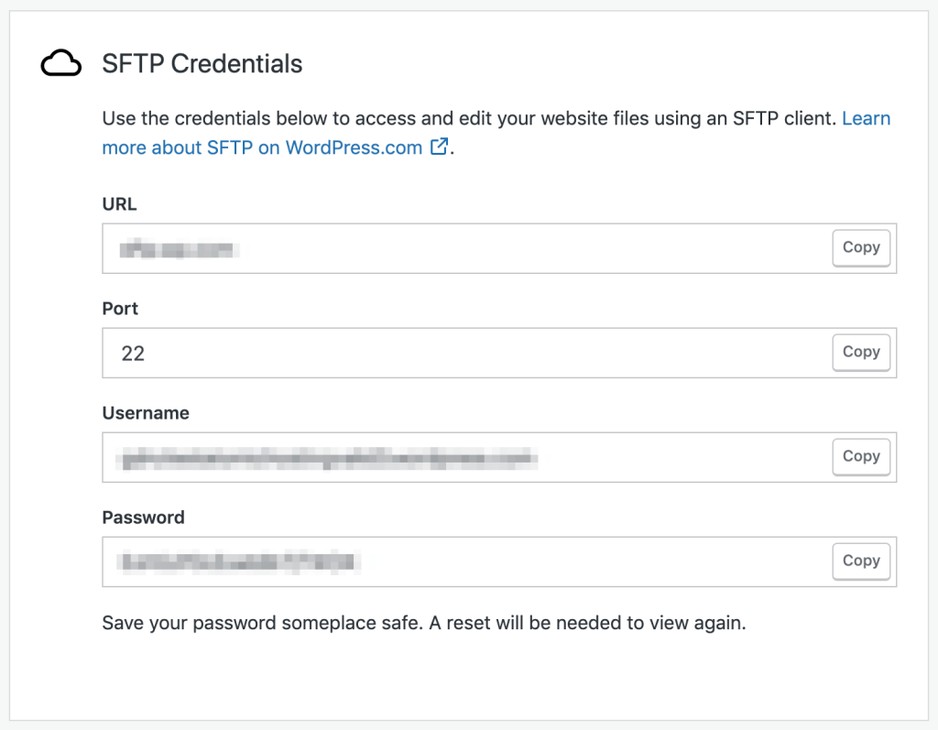Image resolution: width=938 pixels, height=730 pixels.
Task: Click the external link icon after WordPress.com
Action: (x=439, y=146)
